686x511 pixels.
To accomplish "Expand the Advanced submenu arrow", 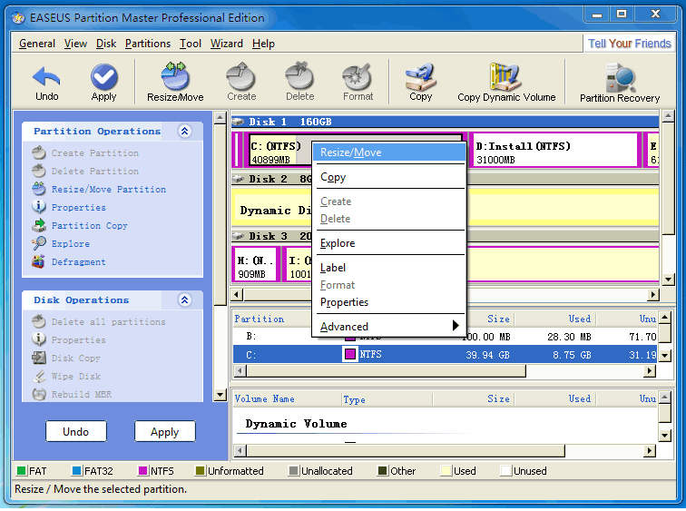I will coord(455,326).
